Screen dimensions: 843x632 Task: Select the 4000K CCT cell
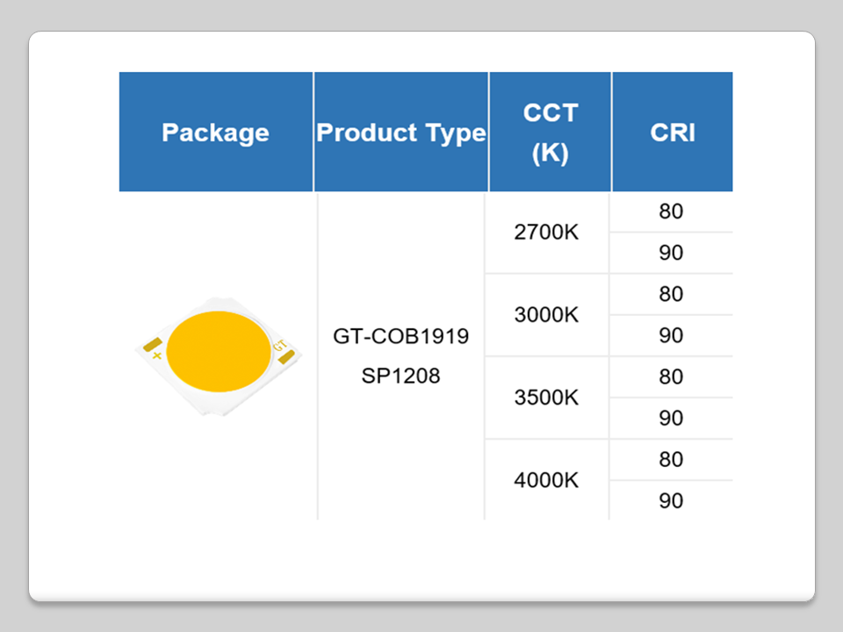[546, 480]
